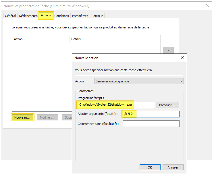This screenshot has height=176, width=214.
Task: Close the Nouvelle action dialog
Action: [x=182, y=58]
